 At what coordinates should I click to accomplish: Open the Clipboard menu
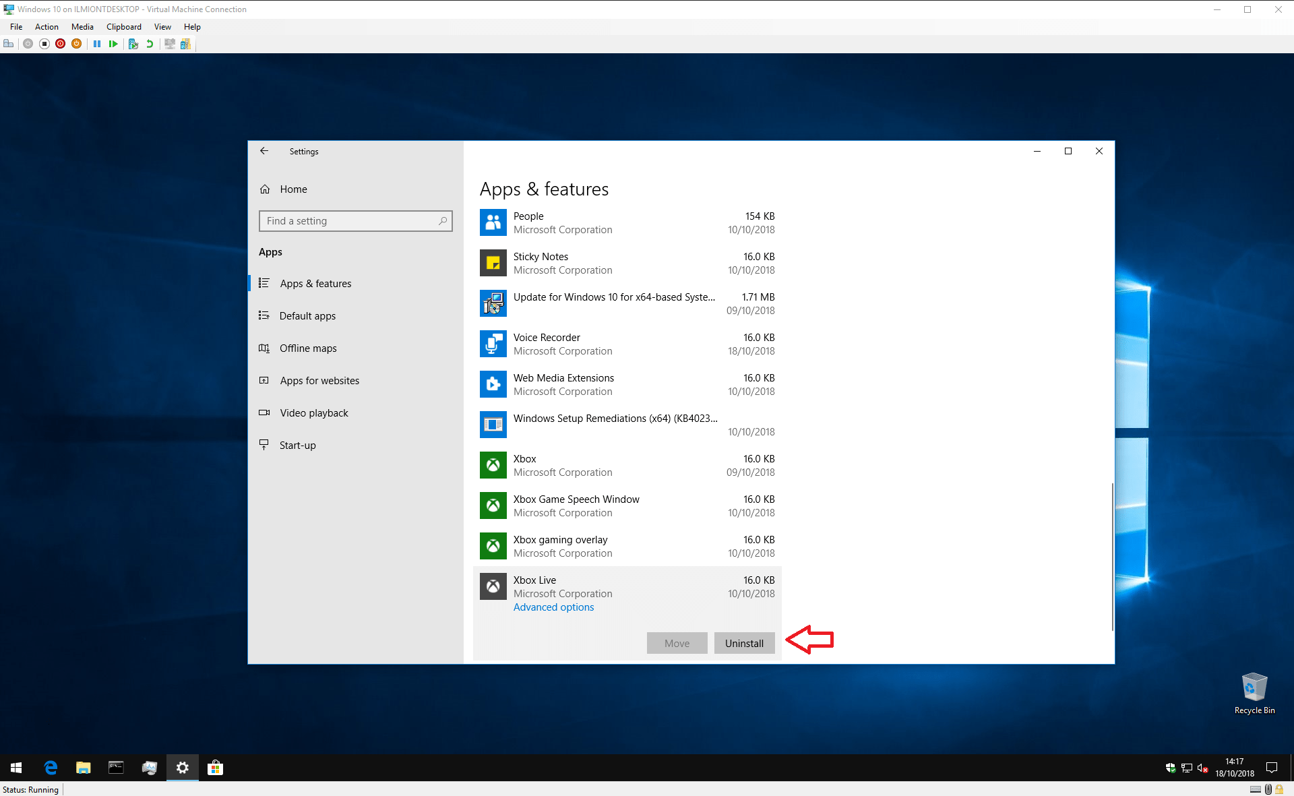click(x=124, y=27)
